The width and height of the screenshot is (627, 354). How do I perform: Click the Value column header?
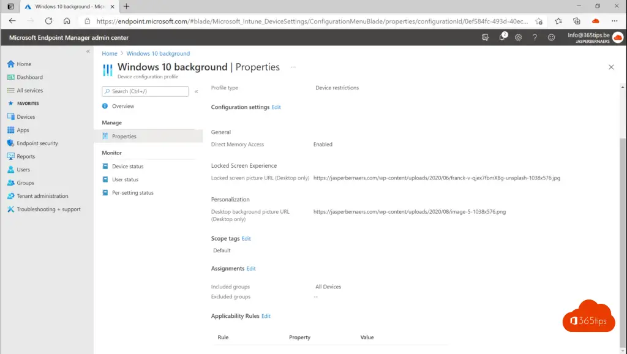pos(367,337)
